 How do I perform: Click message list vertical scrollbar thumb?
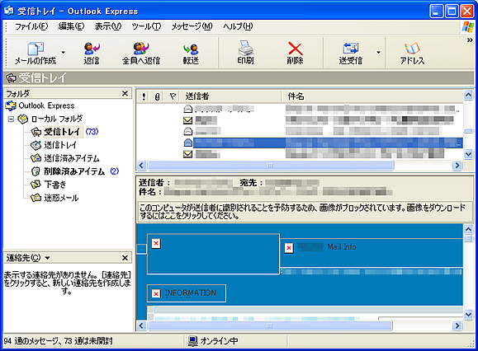(468, 131)
